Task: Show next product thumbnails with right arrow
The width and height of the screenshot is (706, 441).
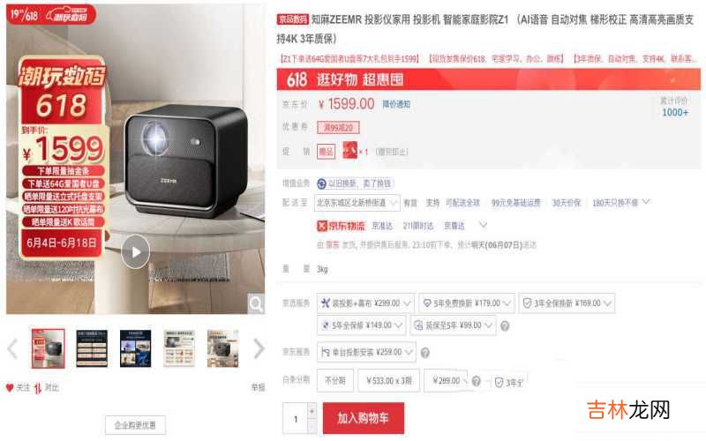Action: [259, 348]
